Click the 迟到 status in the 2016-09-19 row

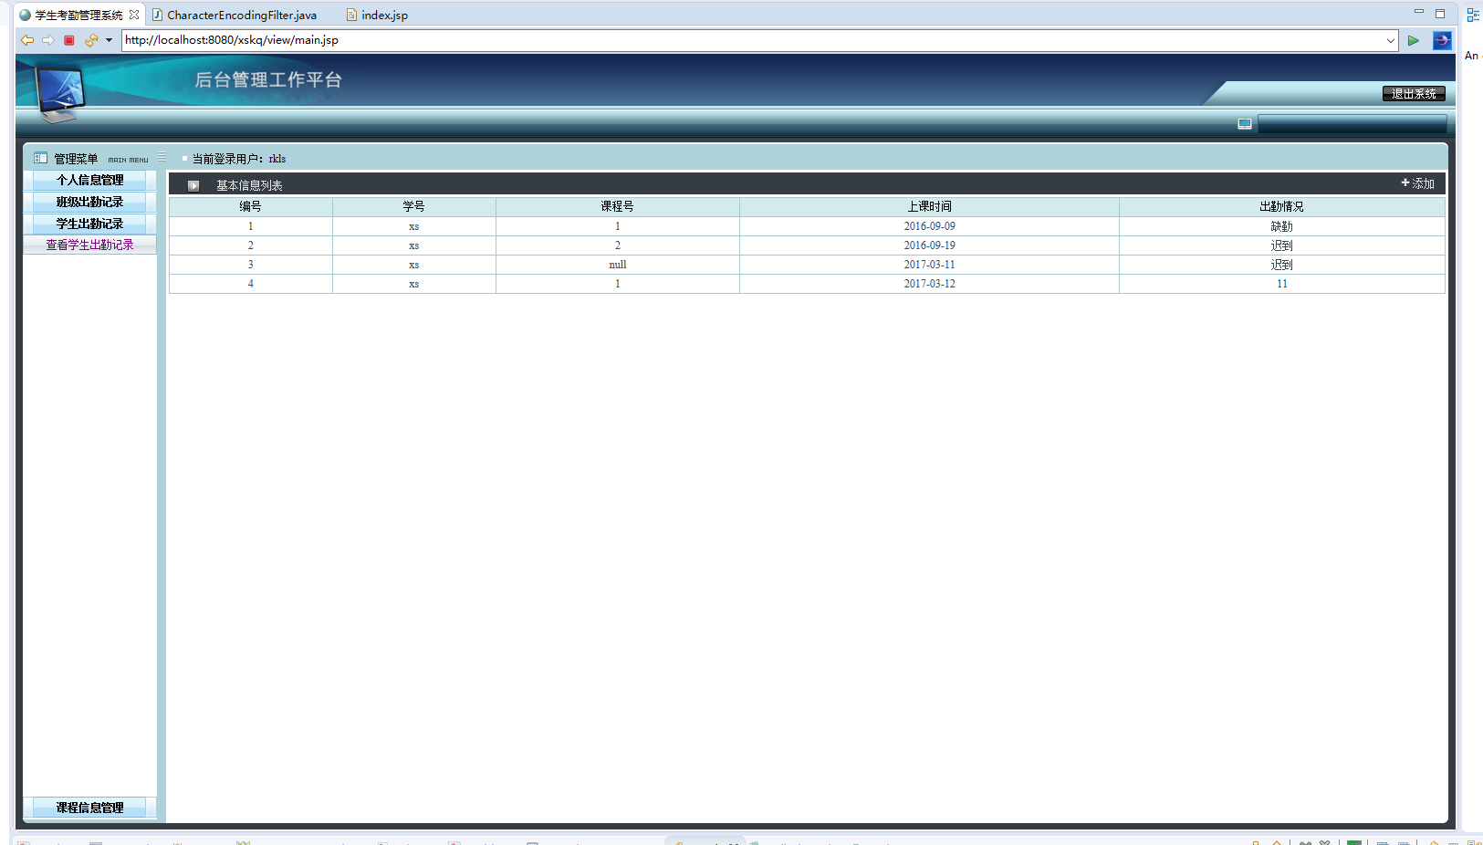(1282, 245)
